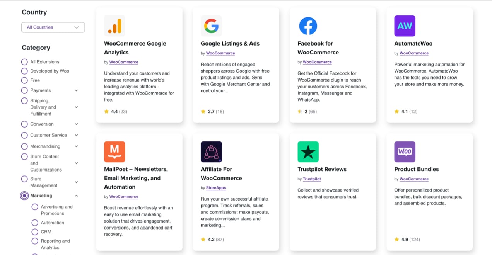Open the AutomateWoo purple AW icon
This screenshot has width=492, height=255.
[x=405, y=26]
